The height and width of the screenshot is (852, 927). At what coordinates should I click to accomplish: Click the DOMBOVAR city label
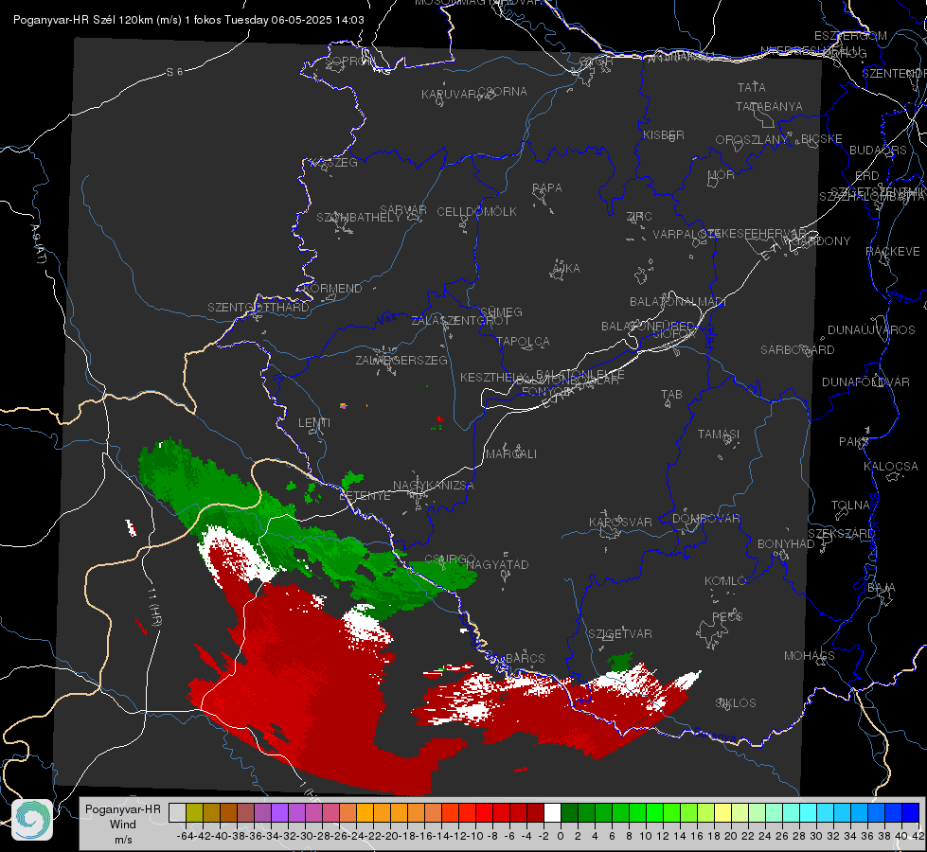[x=705, y=519]
